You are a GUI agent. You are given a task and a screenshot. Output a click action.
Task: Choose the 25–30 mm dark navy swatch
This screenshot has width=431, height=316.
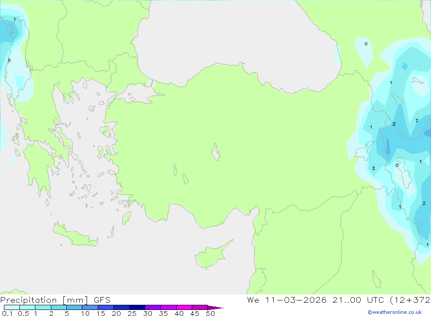137,307
